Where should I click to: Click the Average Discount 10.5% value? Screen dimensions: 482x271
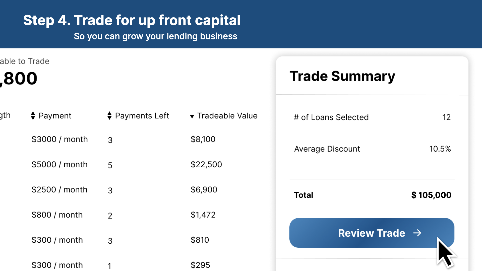click(440, 149)
